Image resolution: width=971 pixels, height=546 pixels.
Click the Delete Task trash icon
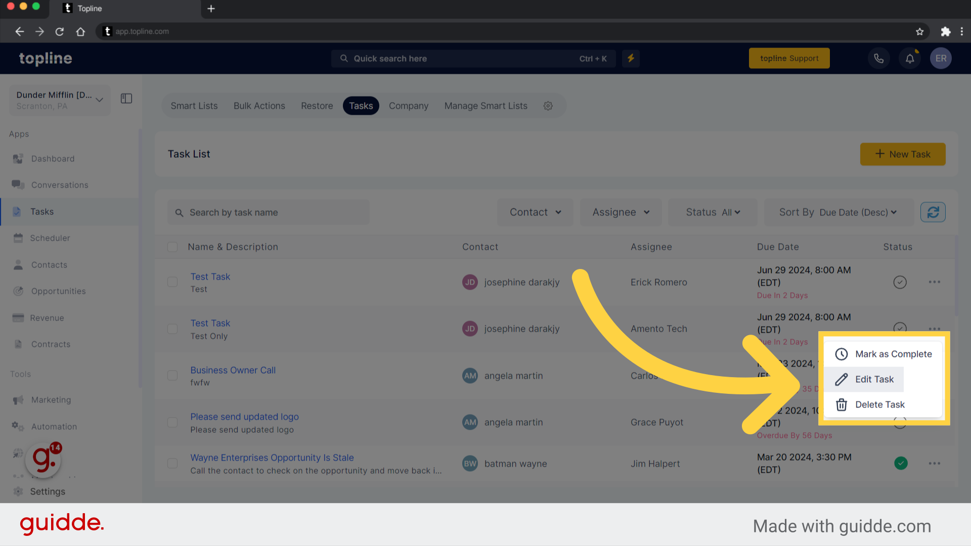[x=842, y=404]
